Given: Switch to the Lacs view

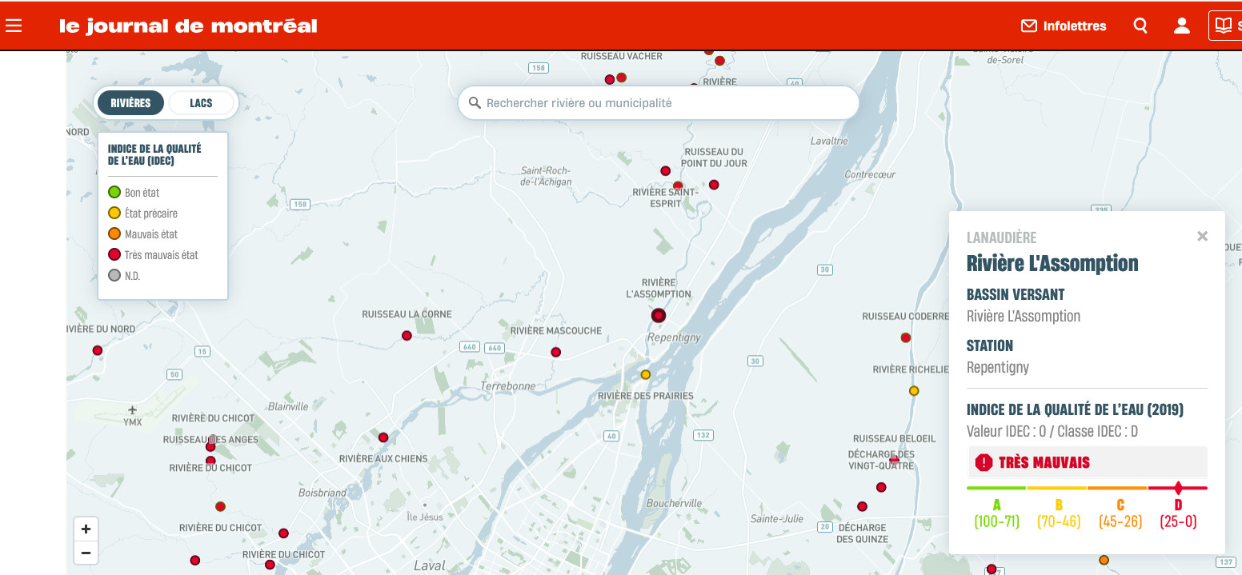Looking at the screenshot, I should click(201, 103).
